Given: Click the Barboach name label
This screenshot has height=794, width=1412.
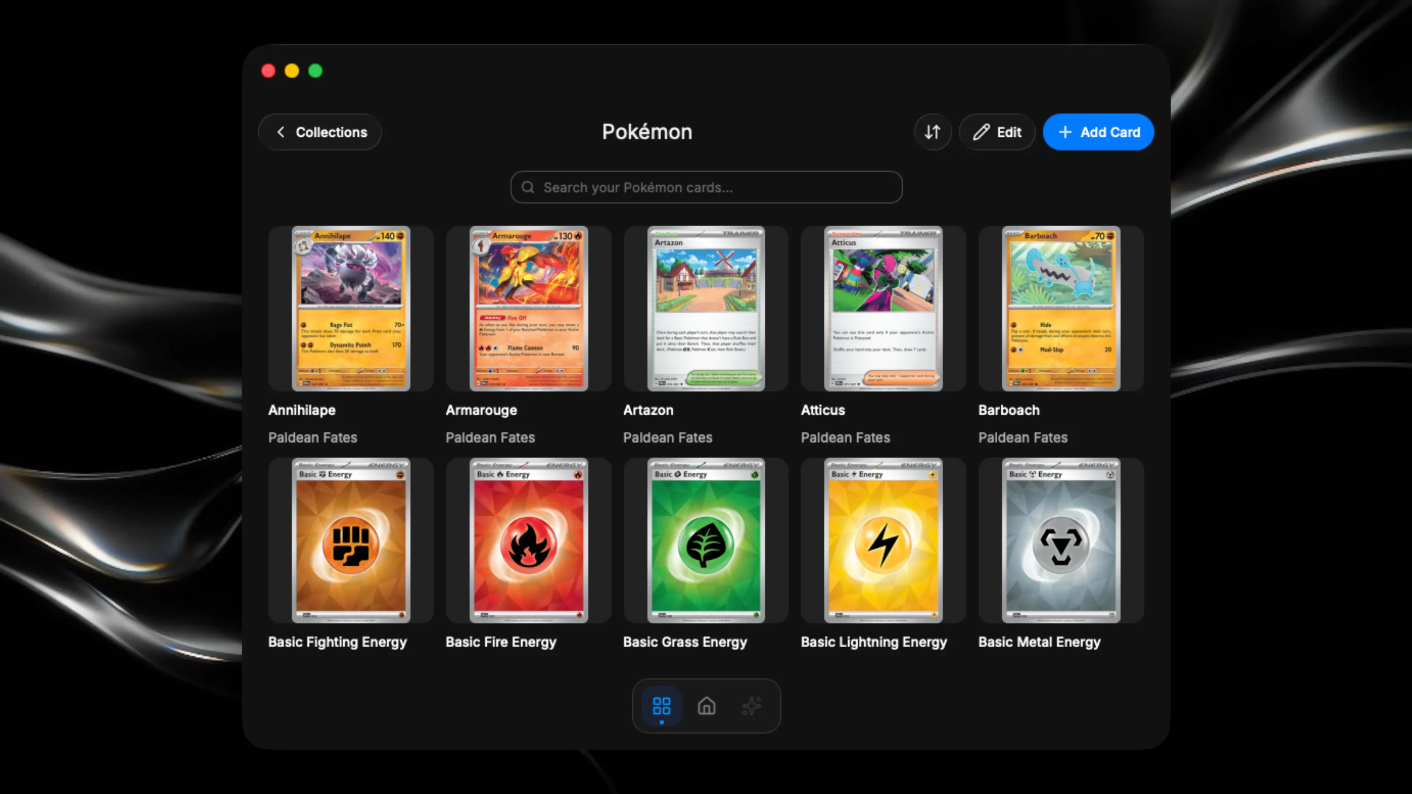Looking at the screenshot, I should [x=1009, y=410].
